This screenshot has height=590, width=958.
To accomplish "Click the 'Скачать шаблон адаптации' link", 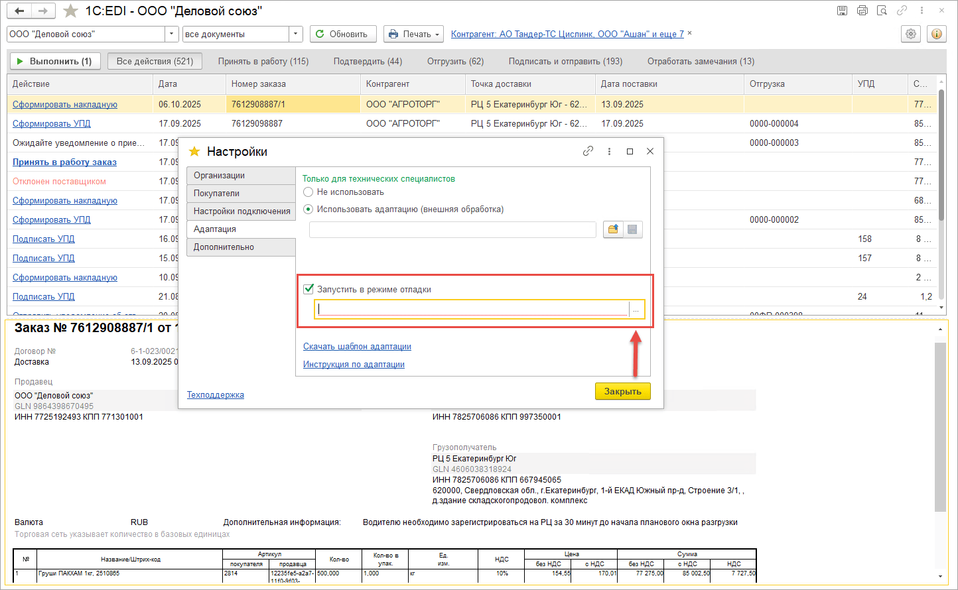I will [x=357, y=346].
